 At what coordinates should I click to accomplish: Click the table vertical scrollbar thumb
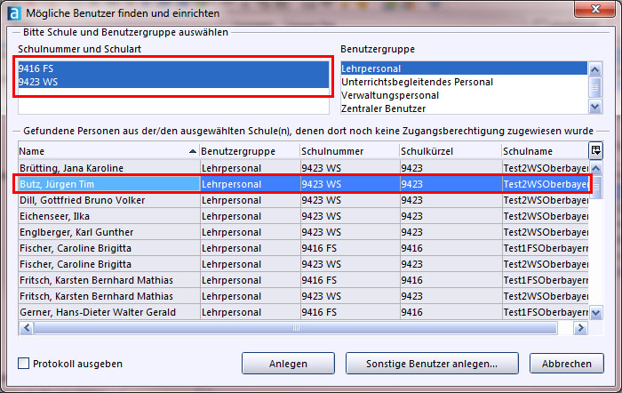click(x=596, y=188)
